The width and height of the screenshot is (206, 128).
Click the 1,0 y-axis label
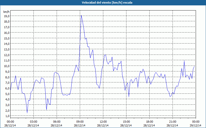click(7, 116)
